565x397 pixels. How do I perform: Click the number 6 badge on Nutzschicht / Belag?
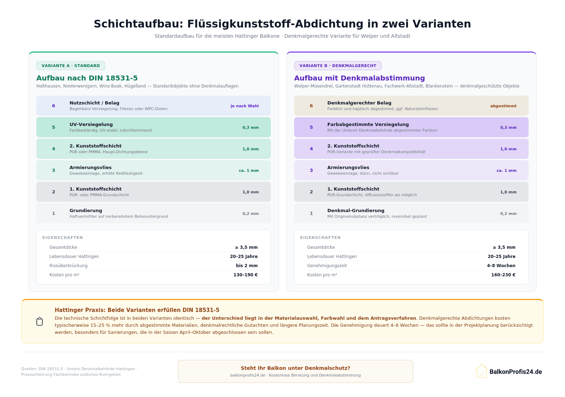point(54,106)
